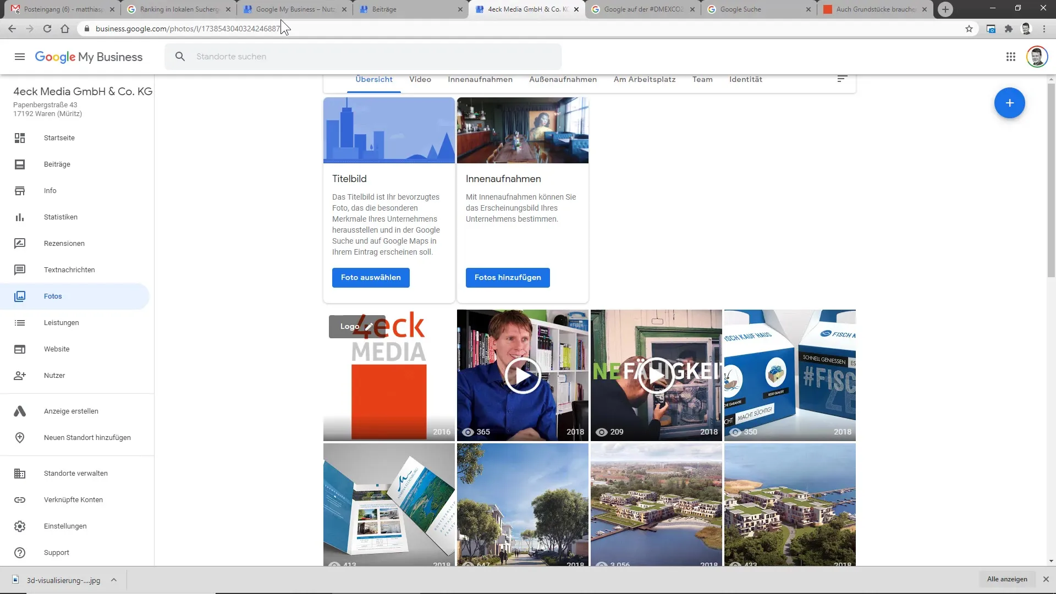Reload the current page
Screen dimensions: 1056x594
(47, 29)
